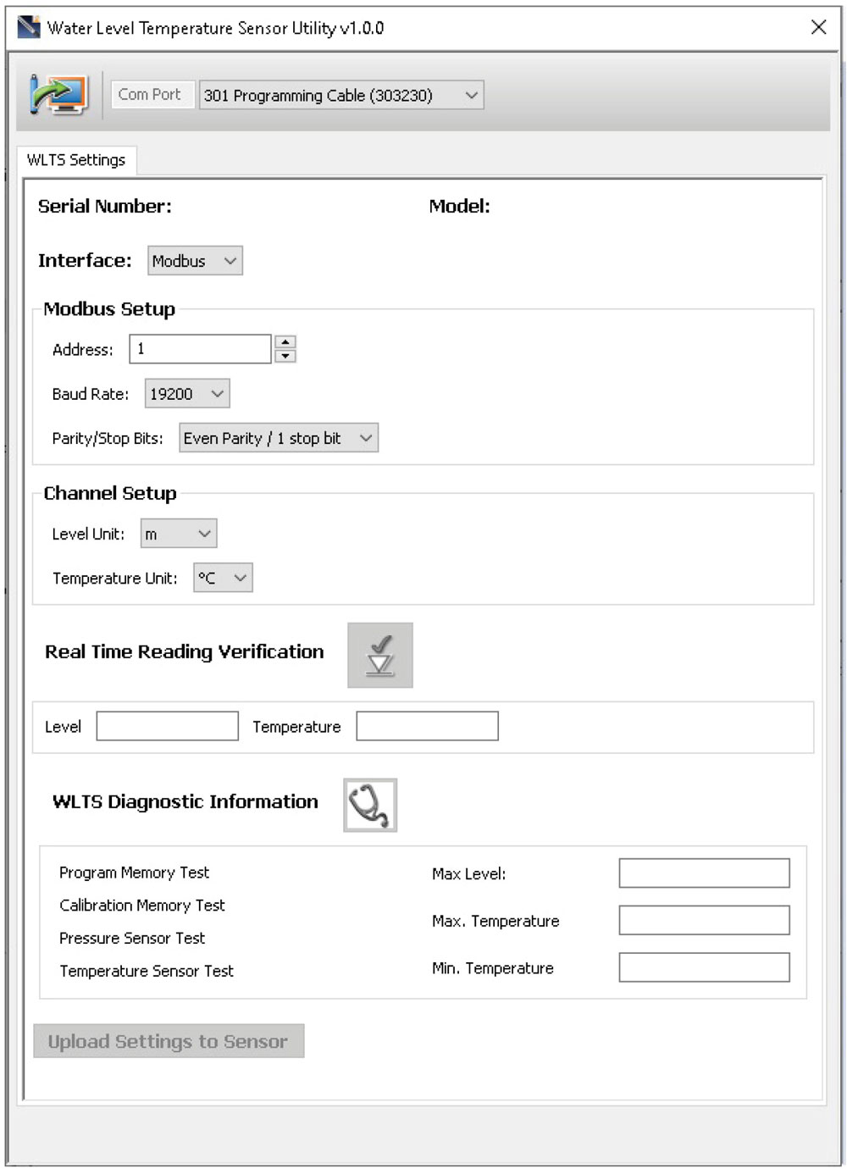
Task: Click the real-time Temperature reading field
Action: click(x=427, y=726)
